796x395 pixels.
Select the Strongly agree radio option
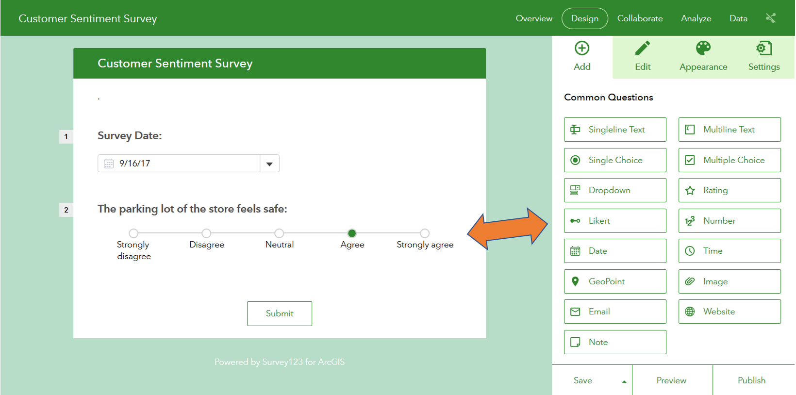click(x=425, y=233)
